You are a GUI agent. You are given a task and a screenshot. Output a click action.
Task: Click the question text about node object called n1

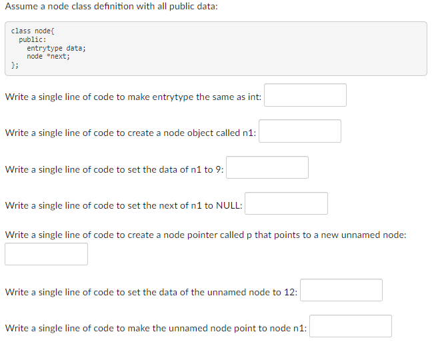click(x=131, y=133)
